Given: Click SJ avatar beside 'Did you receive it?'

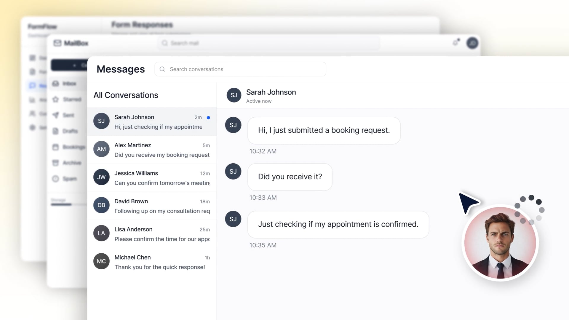Looking at the screenshot, I should click(x=233, y=171).
